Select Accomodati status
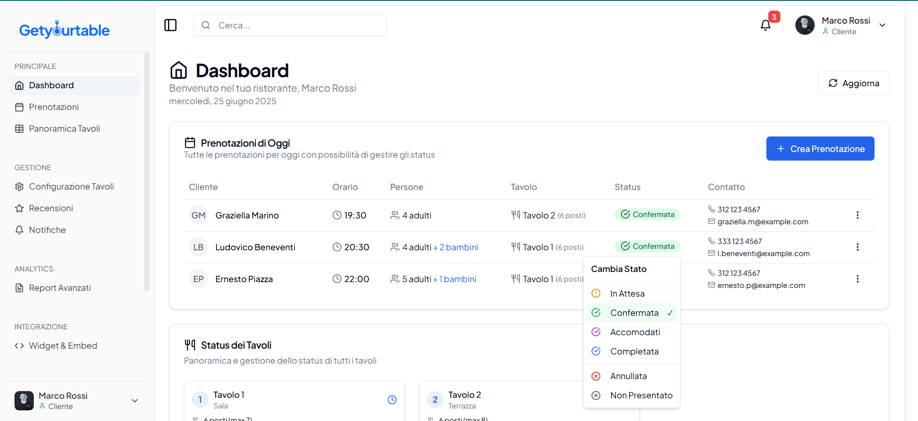The height and width of the screenshot is (421, 918). click(632, 332)
